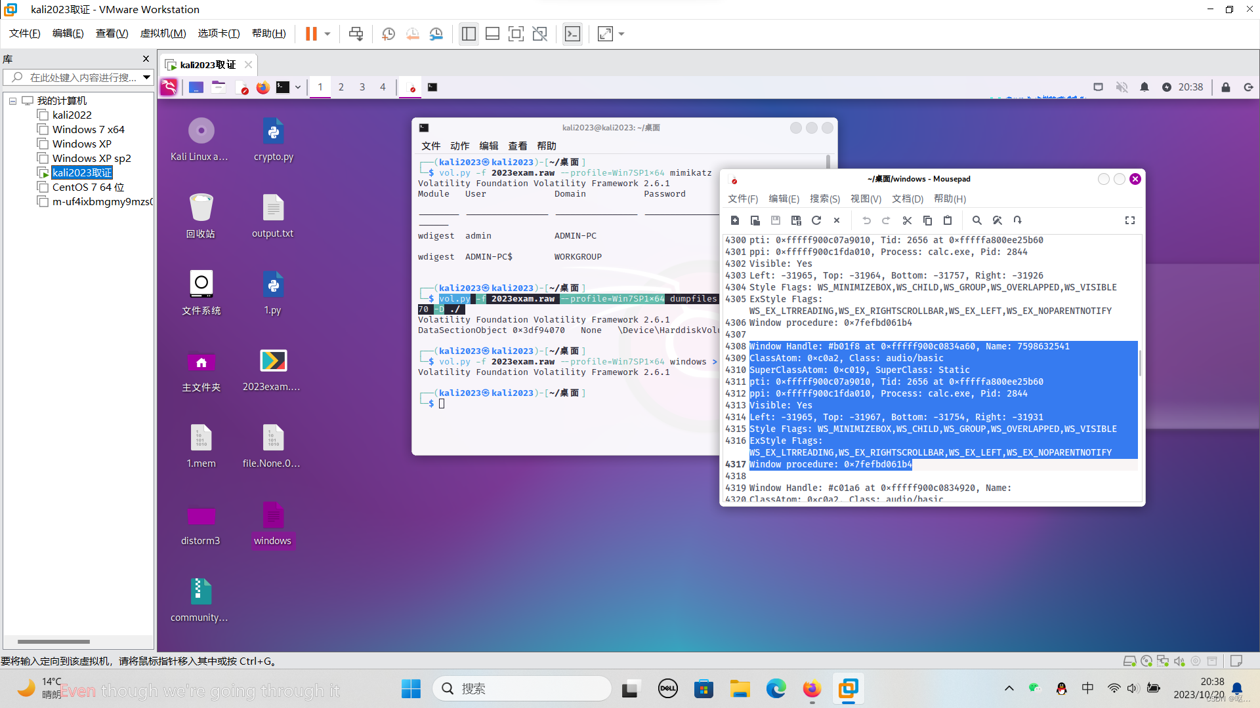
Task: Click the Windows taskbar search box
Action: tap(522, 688)
